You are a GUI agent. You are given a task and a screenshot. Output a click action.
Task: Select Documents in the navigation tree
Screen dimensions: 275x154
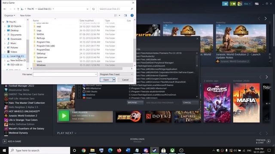[16, 35]
